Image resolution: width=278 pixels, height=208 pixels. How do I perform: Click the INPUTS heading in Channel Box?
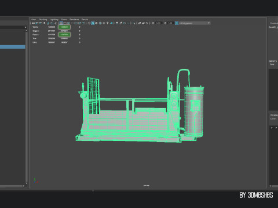273,61
